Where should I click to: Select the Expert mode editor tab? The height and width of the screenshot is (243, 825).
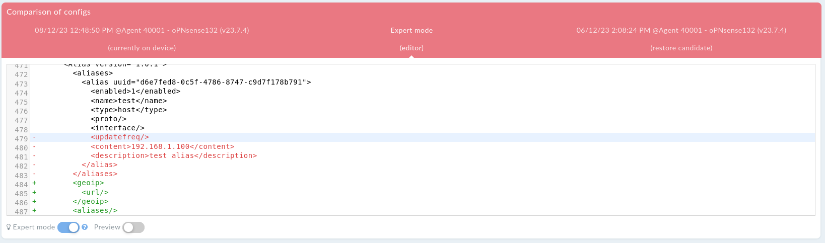(411, 39)
